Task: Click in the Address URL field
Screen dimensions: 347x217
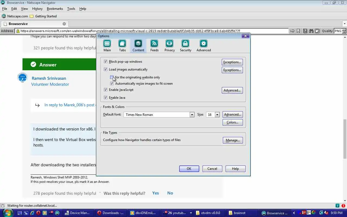Action: click(152, 31)
